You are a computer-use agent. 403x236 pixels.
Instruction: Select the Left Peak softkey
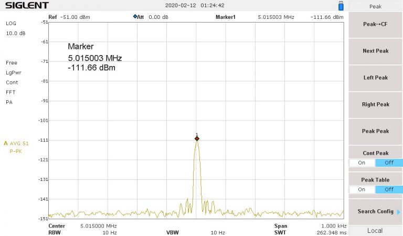[x=376, y=78]
